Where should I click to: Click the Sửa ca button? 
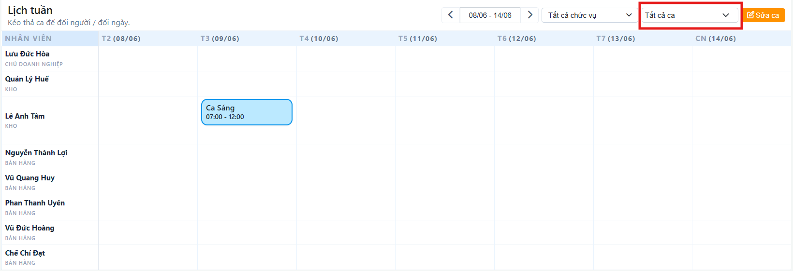click(x=764, y=15)
